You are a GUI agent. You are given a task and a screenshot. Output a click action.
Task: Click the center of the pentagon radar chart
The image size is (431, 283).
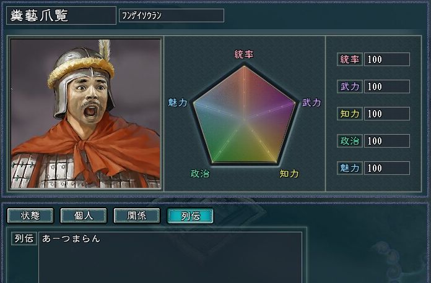pyautogui.click(x=244, y=119)
